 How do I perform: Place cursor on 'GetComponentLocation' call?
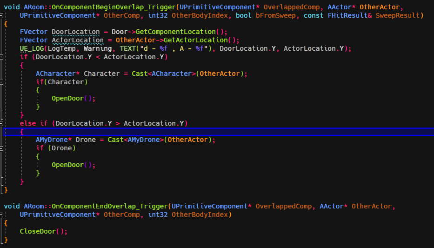(175, 32)
